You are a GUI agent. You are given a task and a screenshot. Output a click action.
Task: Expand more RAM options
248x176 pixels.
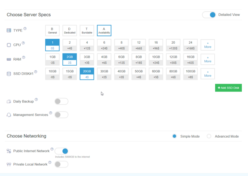click(x=208, y=59)
